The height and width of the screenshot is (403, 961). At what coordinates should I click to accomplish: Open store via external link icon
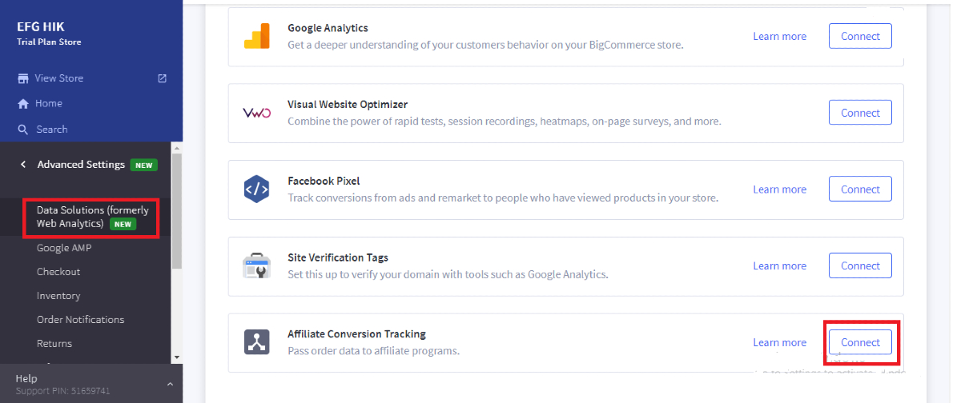[x=163, y=78]
